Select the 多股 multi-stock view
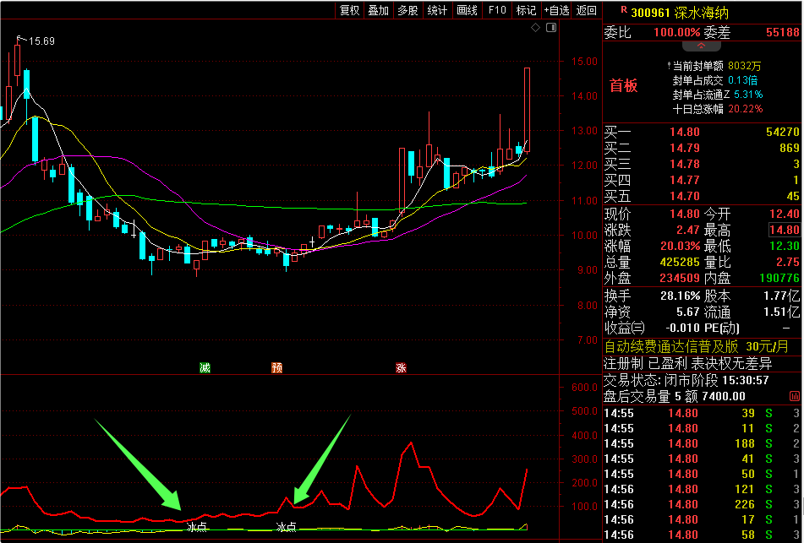The width and height of the screenshot is (804, 543). coord(407,10)
